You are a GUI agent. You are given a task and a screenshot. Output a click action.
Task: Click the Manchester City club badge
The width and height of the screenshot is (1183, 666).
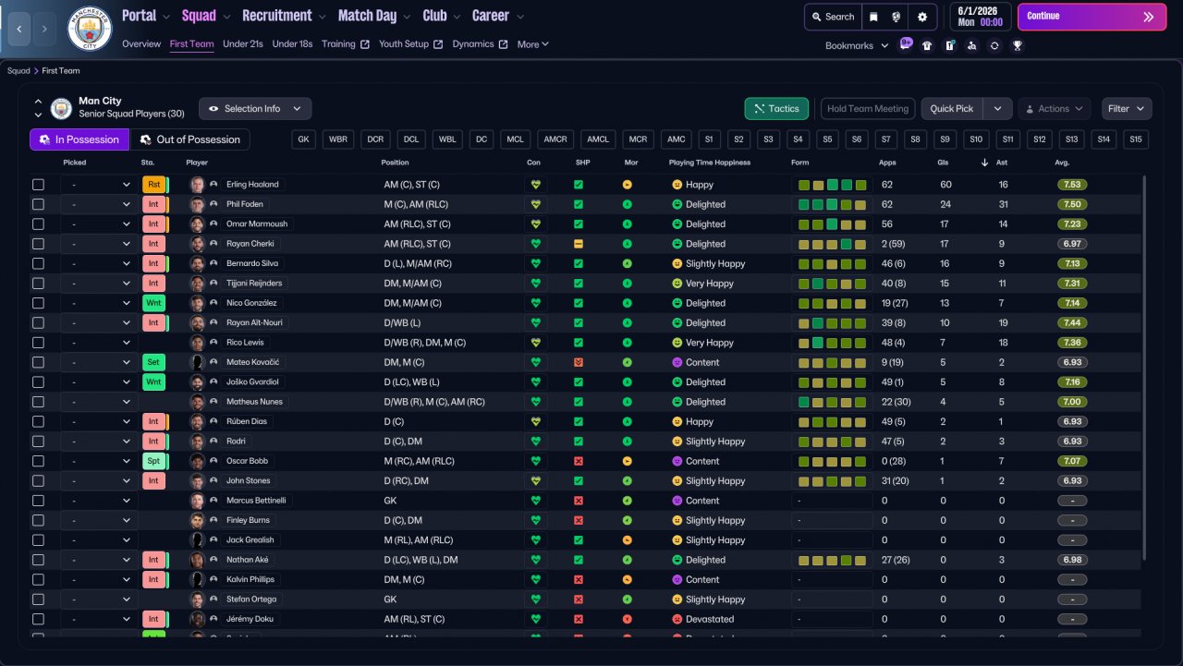pyautogui.click(x=90, y=30)
